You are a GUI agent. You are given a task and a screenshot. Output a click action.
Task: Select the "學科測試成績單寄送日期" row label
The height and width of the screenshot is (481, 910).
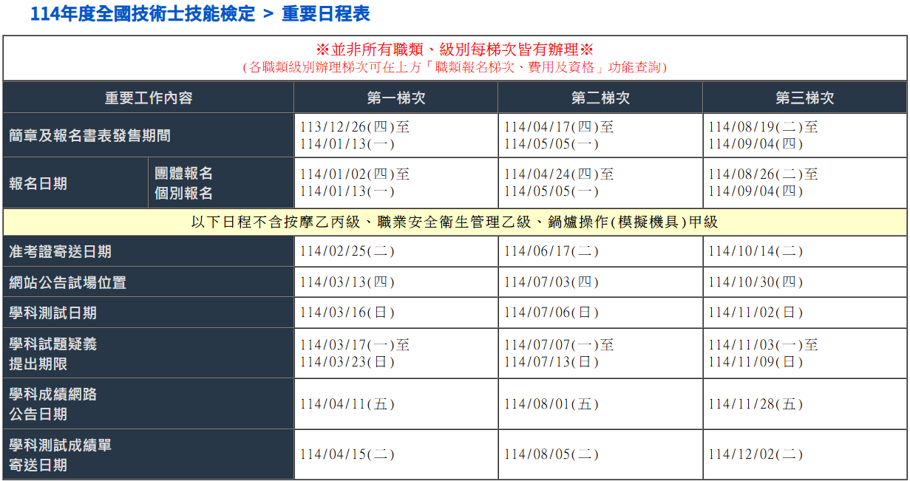[60, 454]
